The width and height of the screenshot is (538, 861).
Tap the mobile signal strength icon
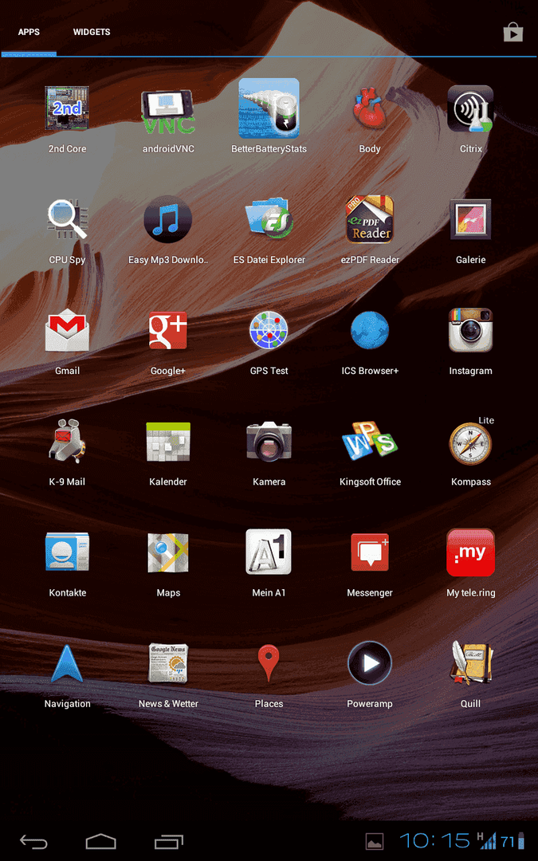[487, 841]
